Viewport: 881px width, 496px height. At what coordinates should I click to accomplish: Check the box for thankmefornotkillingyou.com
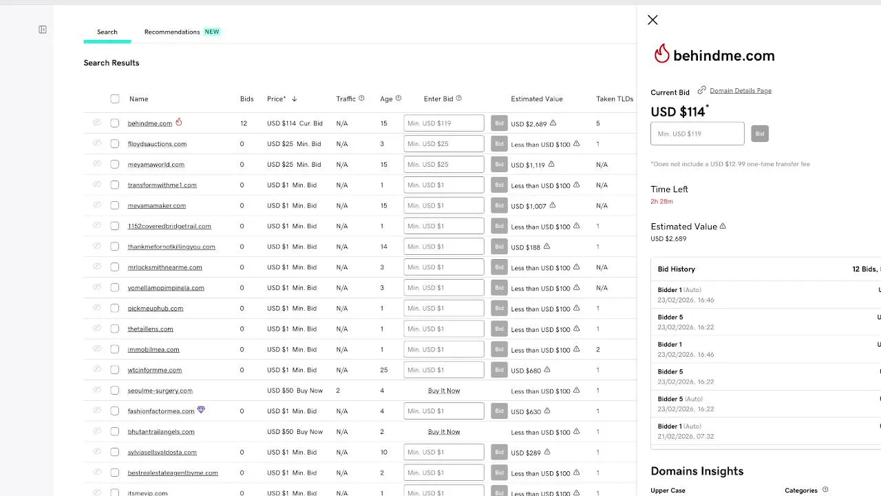click(115, 247)
